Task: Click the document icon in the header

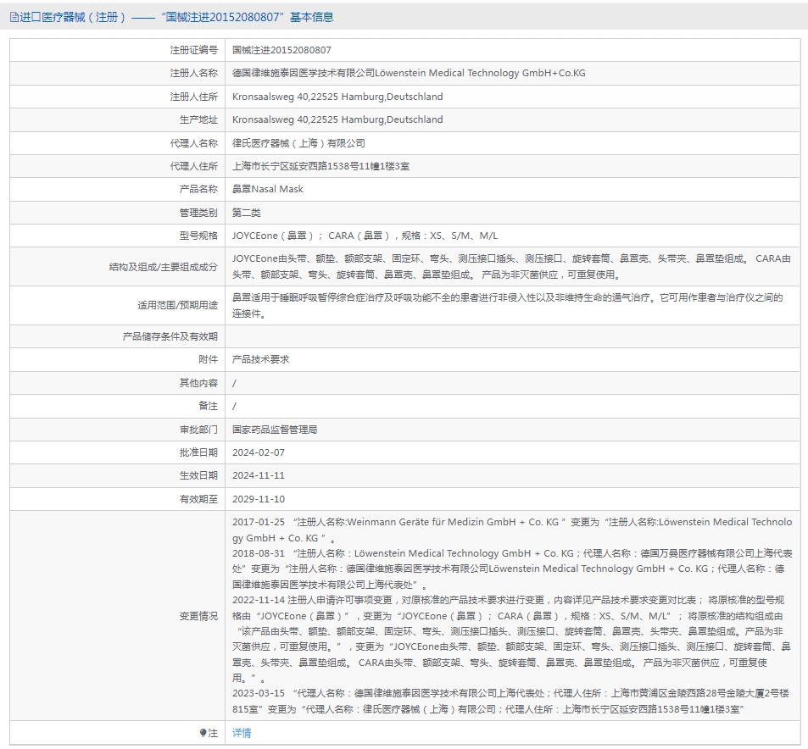Action: [x=14, y=18]
